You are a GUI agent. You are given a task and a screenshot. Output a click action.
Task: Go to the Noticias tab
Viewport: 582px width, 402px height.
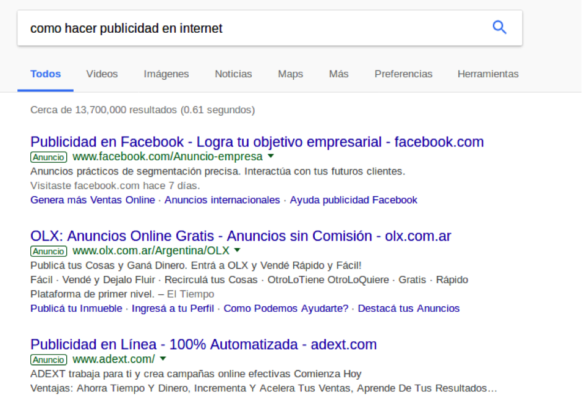[x=233, y=74]
